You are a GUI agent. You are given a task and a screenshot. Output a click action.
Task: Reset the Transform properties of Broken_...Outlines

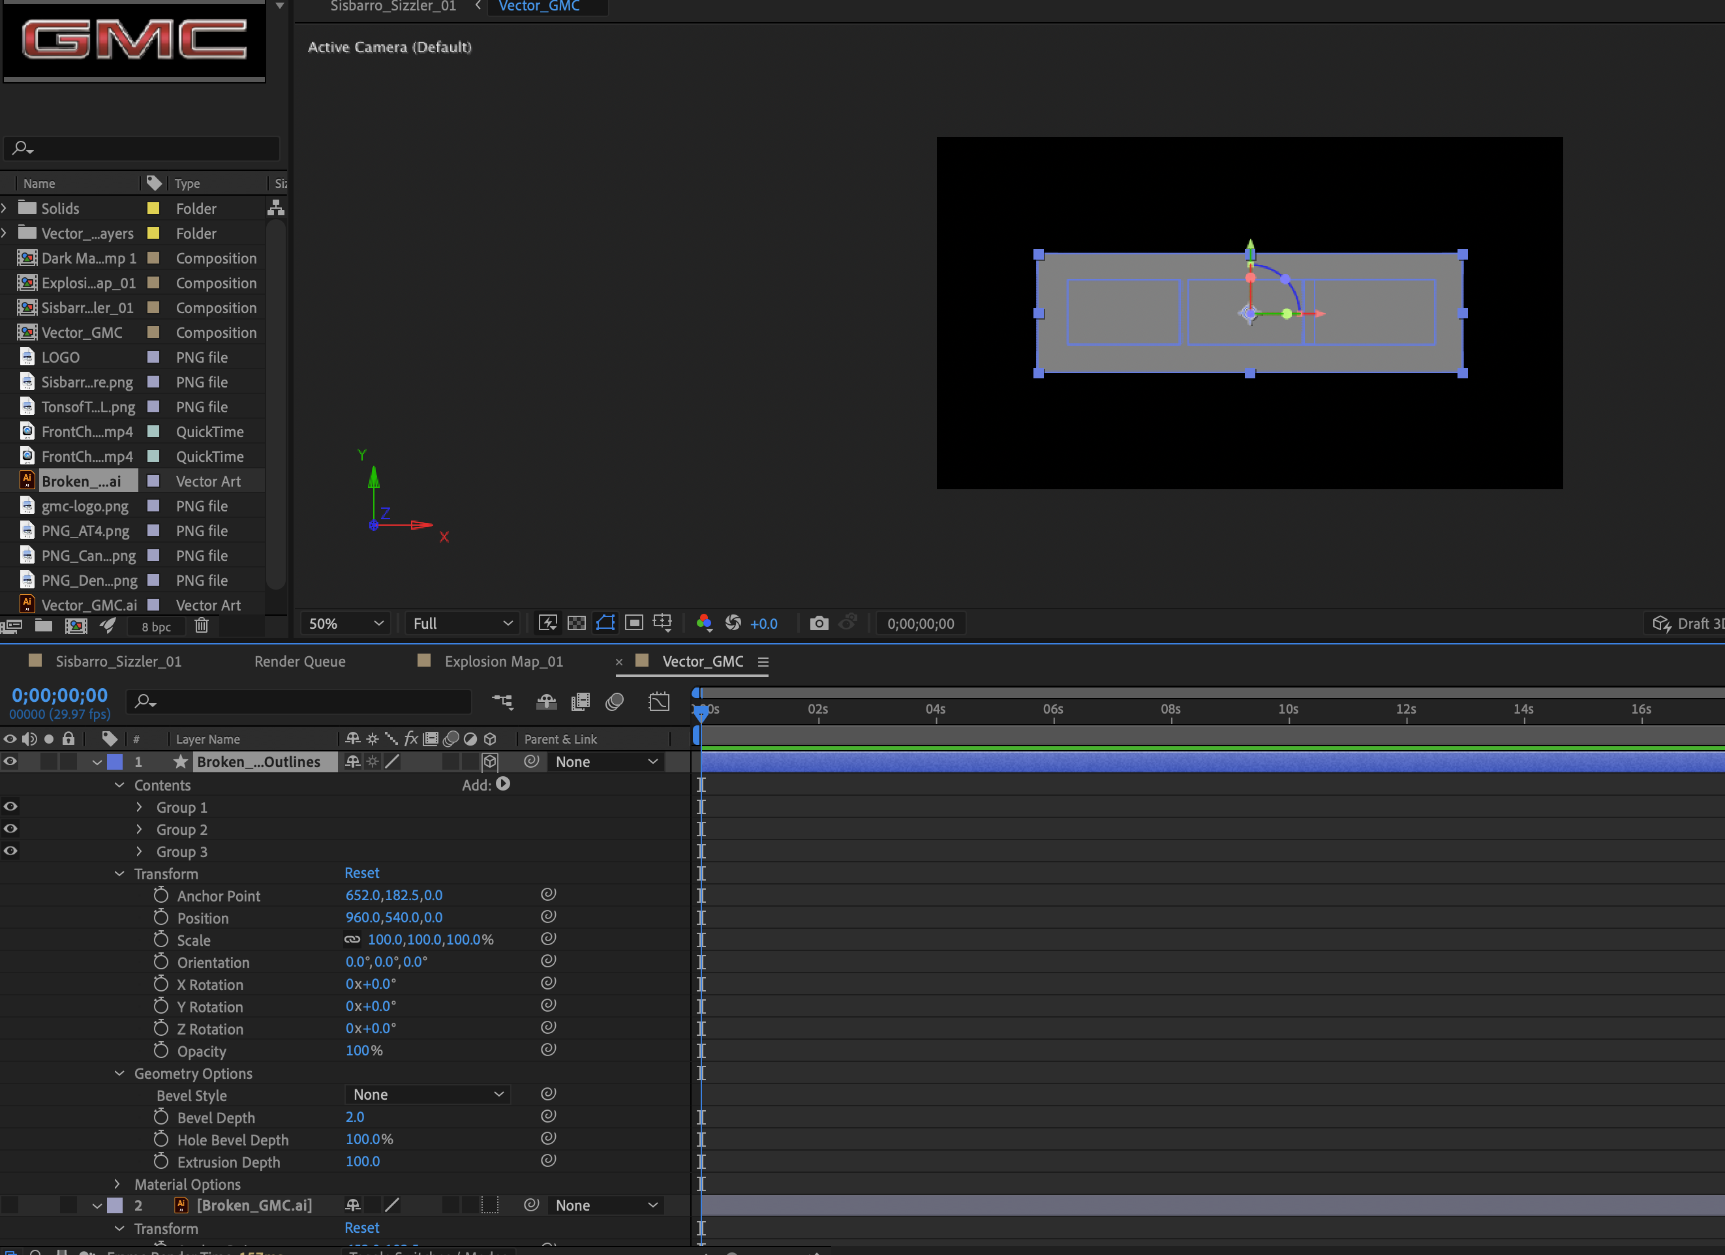tap(362, 872)
